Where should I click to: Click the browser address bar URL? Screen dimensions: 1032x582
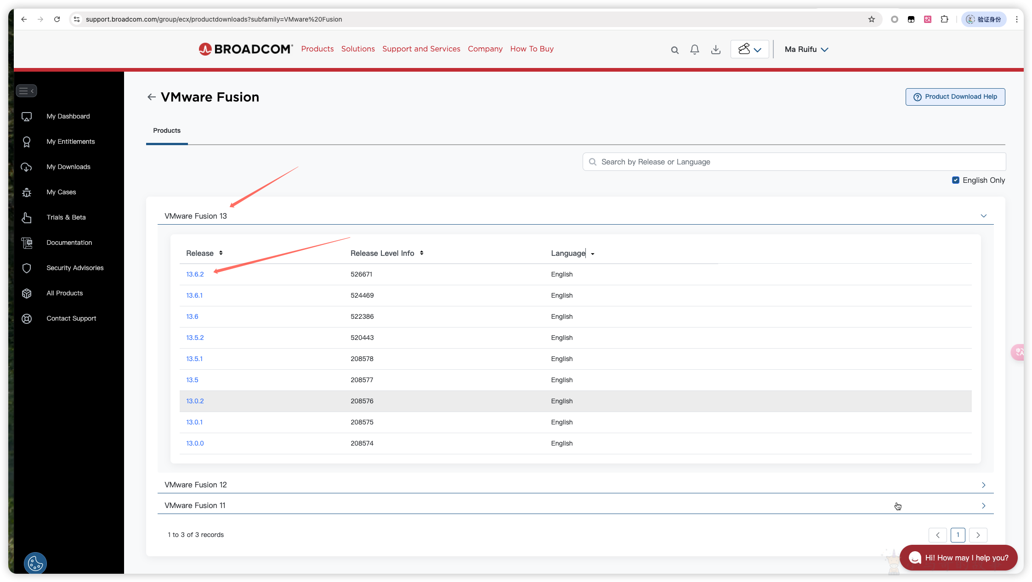click(214, 19)
